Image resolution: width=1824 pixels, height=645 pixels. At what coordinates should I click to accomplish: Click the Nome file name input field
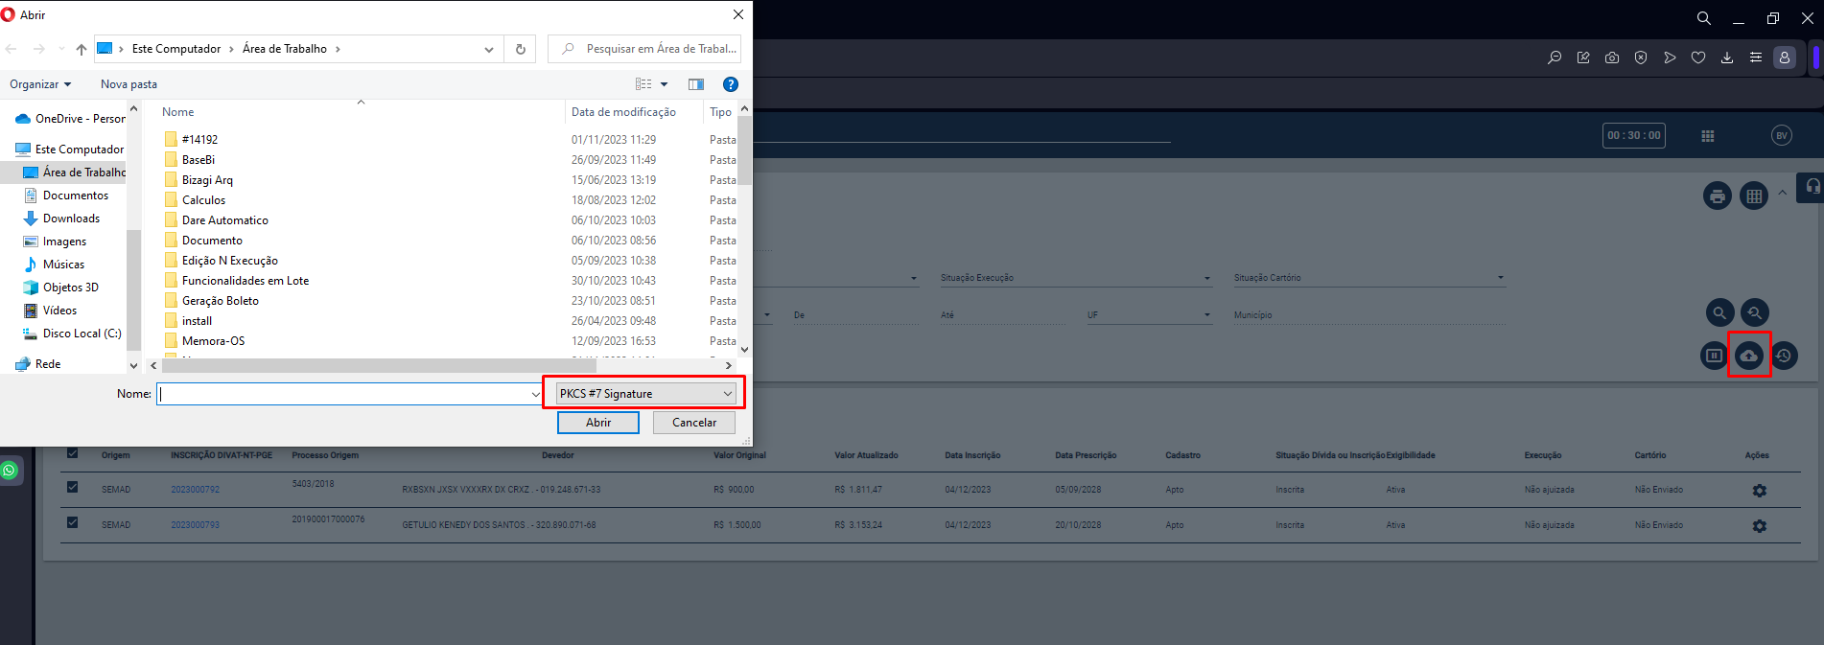(343, 394)
